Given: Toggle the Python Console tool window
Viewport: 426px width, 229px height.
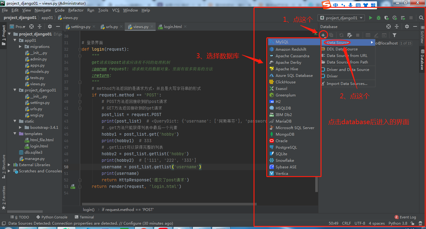Looking at the screenshot, I should 52,217.
